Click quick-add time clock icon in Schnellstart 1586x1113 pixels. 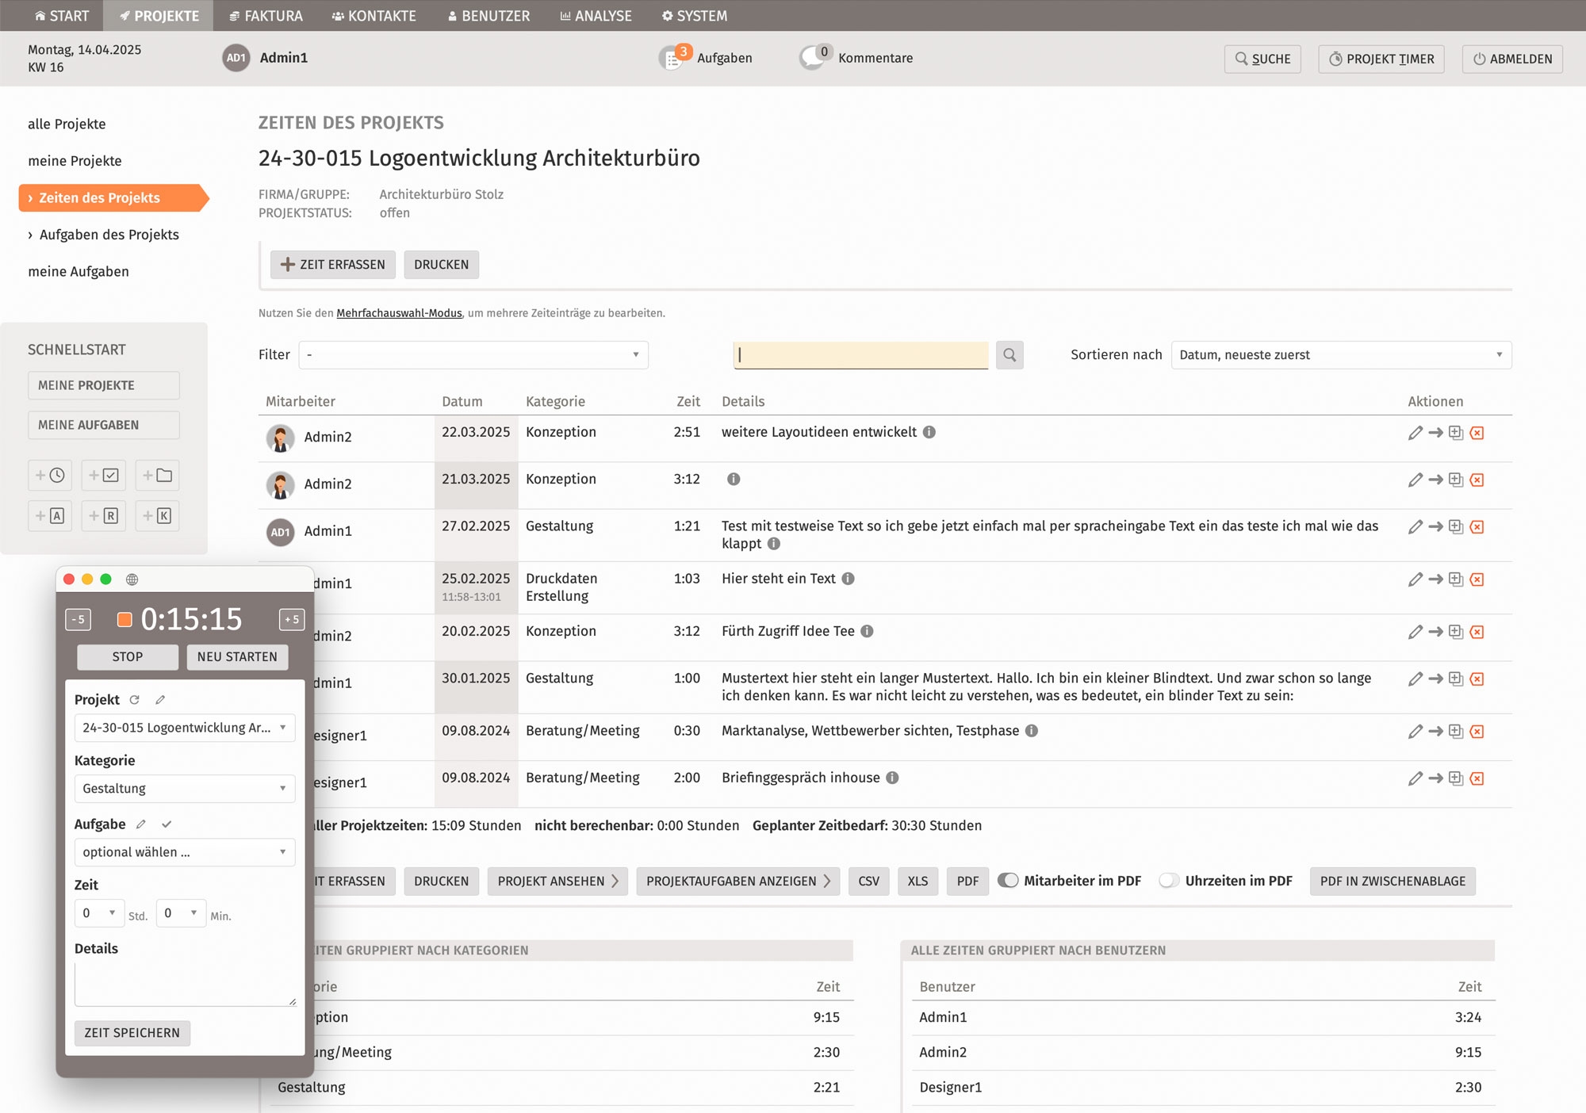[x=50, y=475]
